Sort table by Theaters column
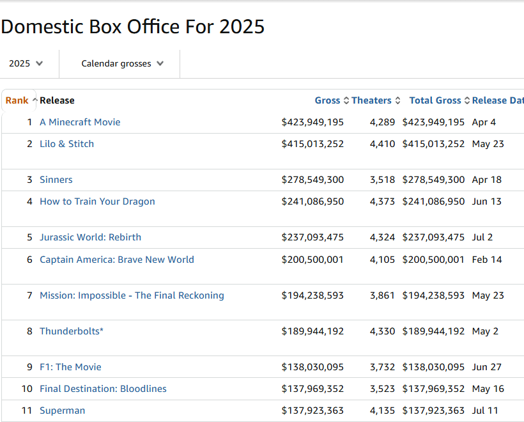Viewport: 524px width, 422px height. (371, 100)
